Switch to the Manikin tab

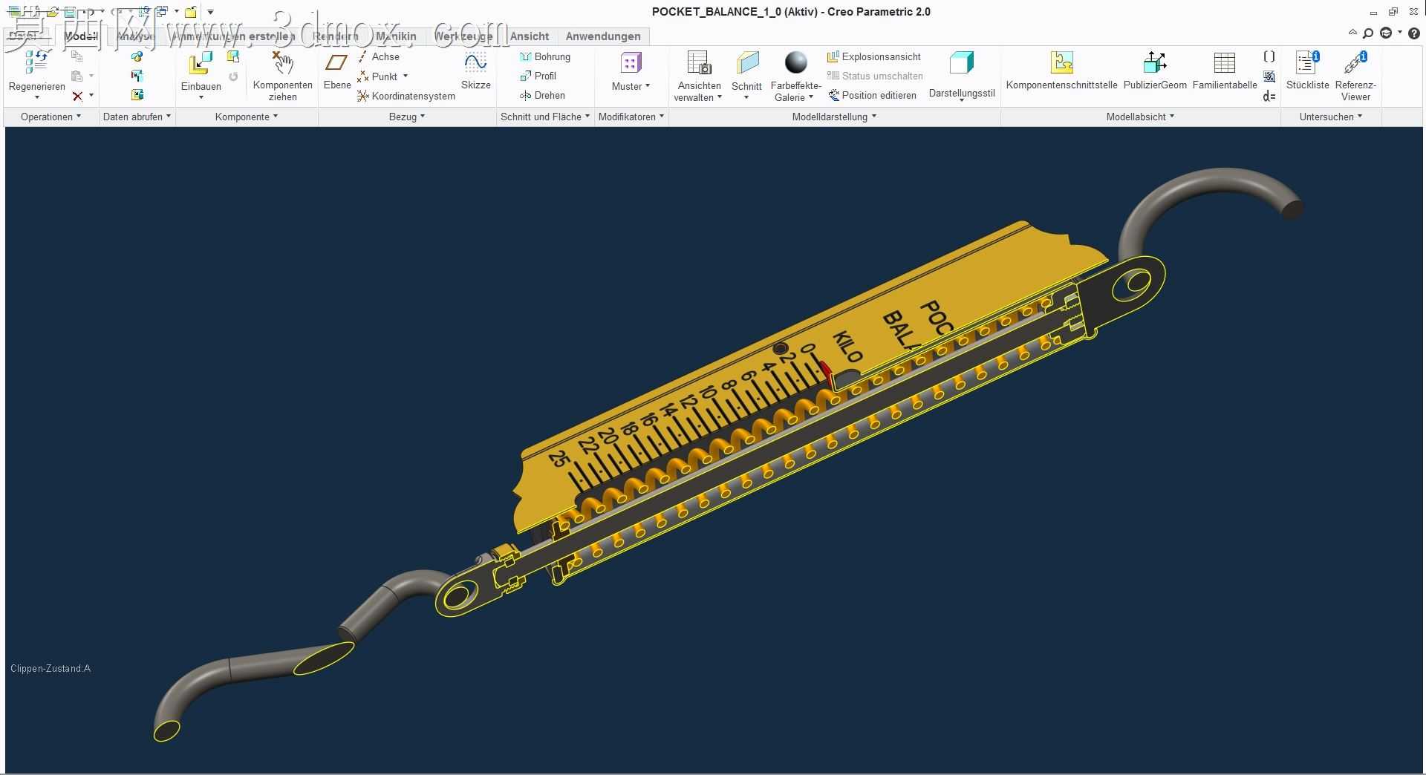point(396,36)
